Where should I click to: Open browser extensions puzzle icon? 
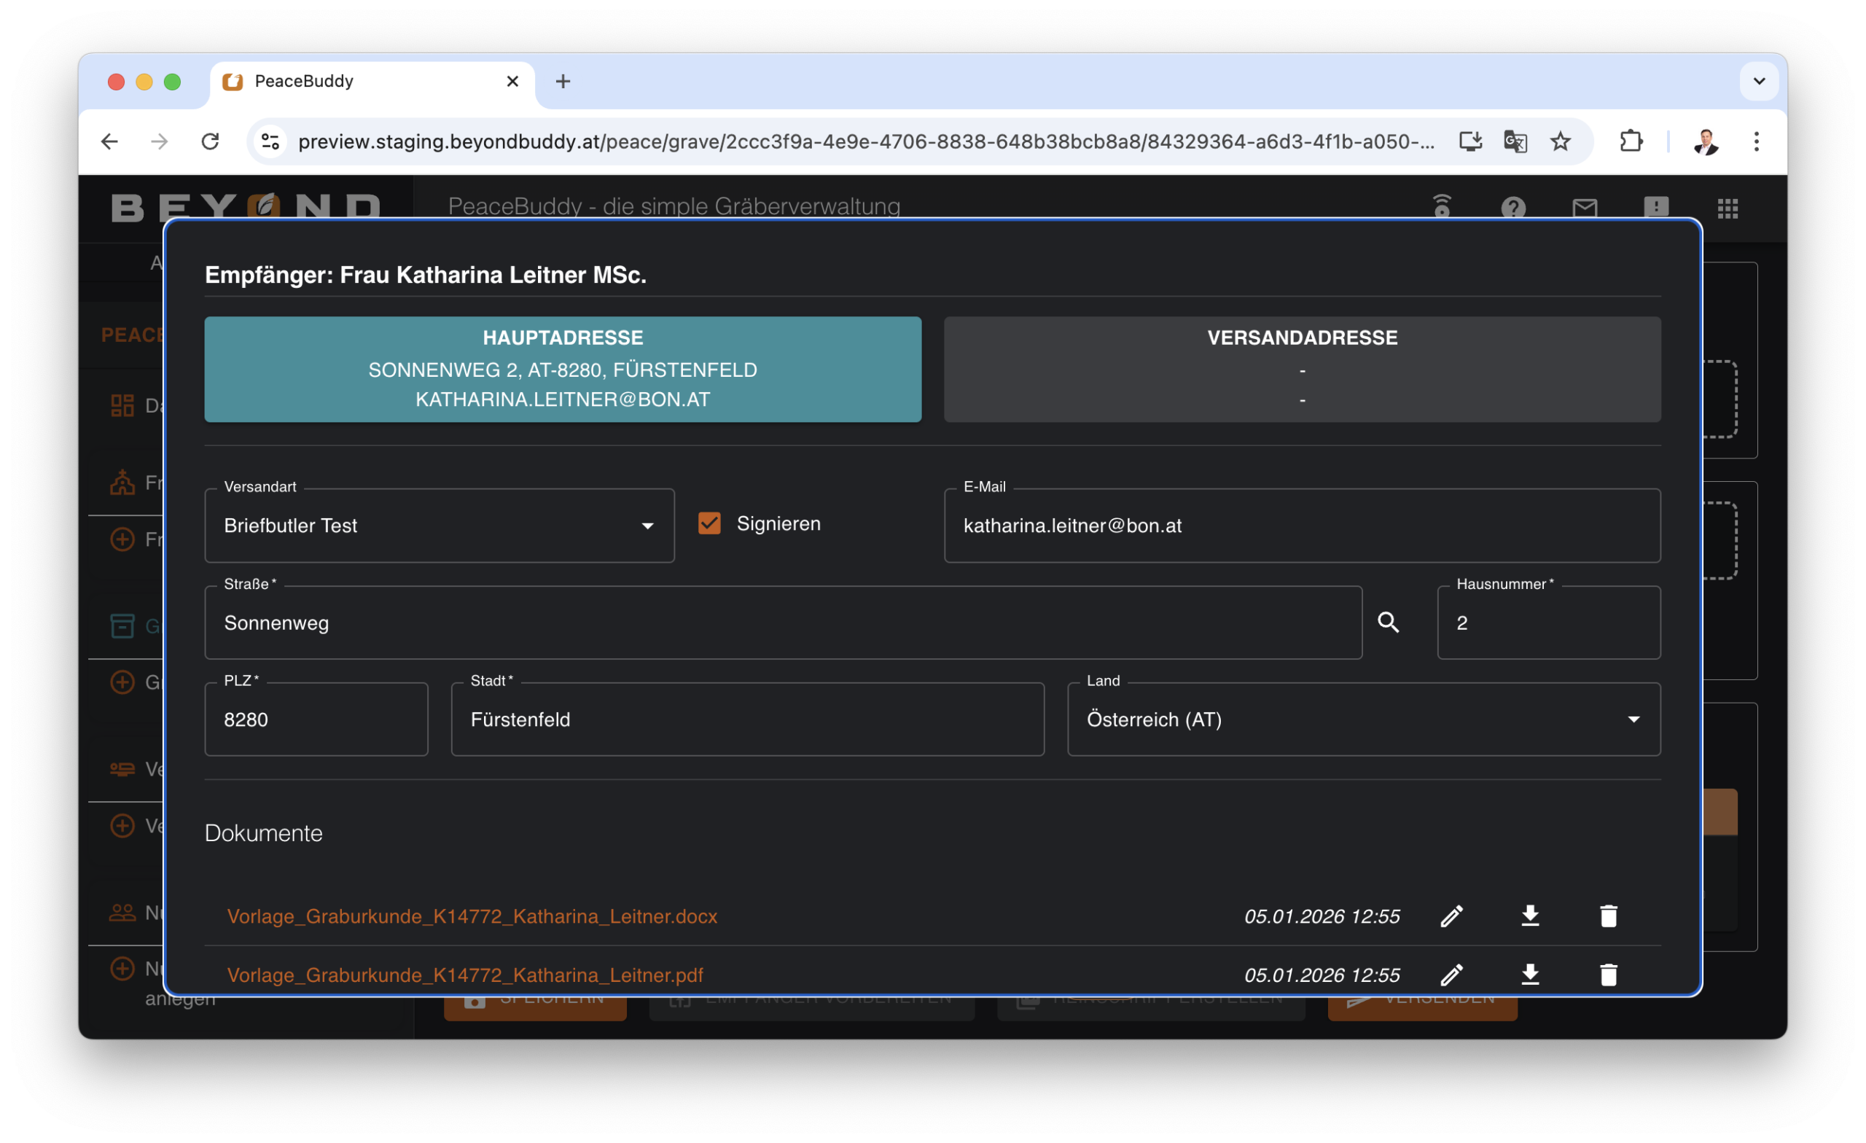[1631, 141]
